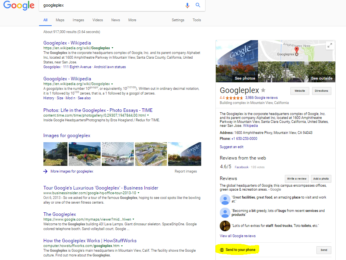
Task: Click Images for googleplex heading
Action: (x=67, y=136)
